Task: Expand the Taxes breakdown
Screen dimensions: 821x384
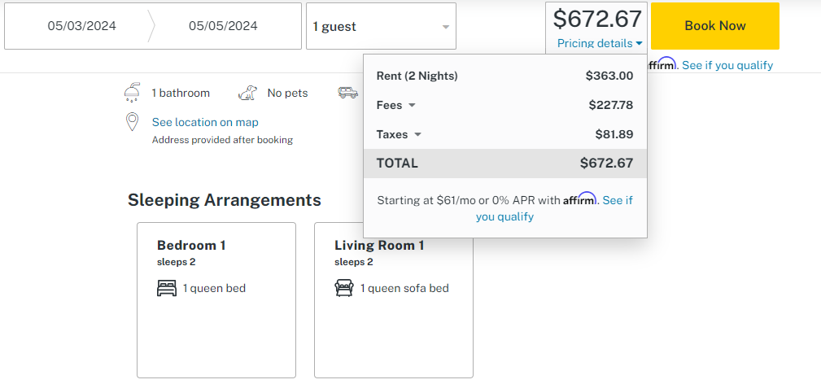Action: point(399,134)
